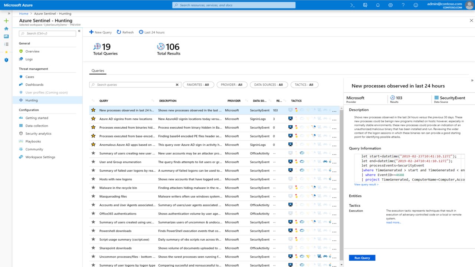Clear the Search queries box
Screen dimensions: 475x267
coord(177,85)
